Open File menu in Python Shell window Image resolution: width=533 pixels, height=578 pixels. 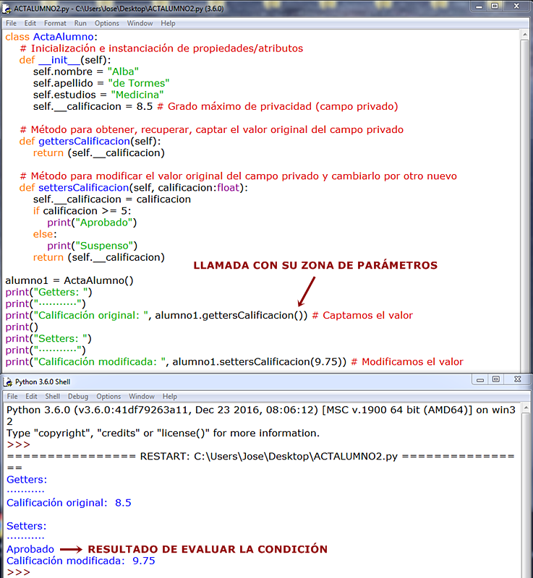tap(12, 396)
